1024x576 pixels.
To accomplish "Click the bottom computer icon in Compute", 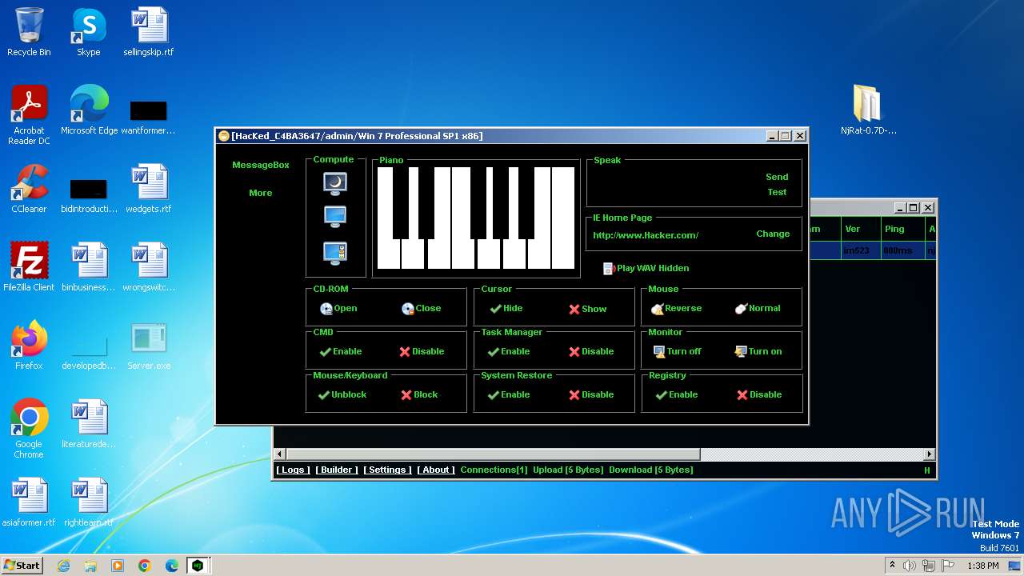I will coord(335,253).
